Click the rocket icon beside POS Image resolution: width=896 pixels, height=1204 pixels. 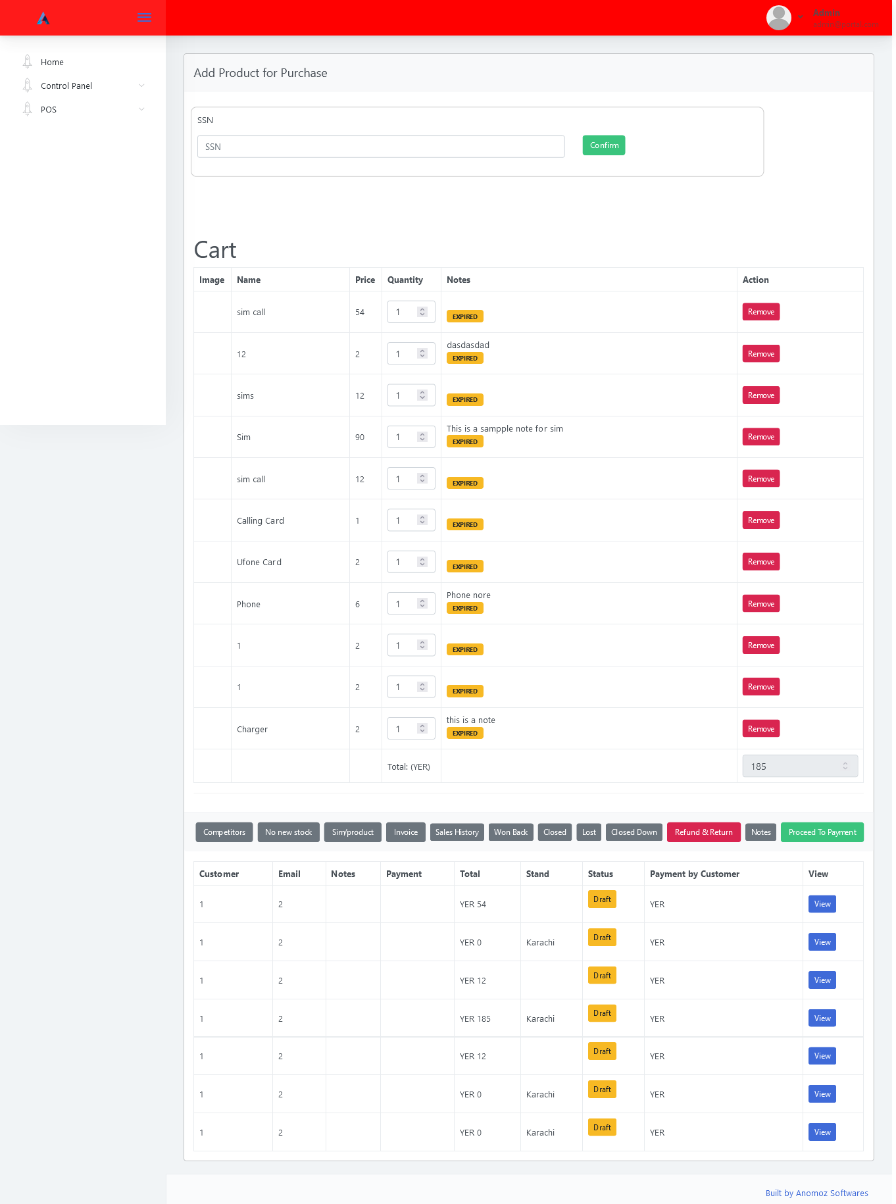[27, 109]
